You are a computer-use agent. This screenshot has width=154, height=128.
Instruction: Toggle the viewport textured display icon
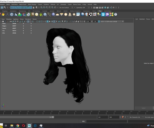[x=54, y=22]
